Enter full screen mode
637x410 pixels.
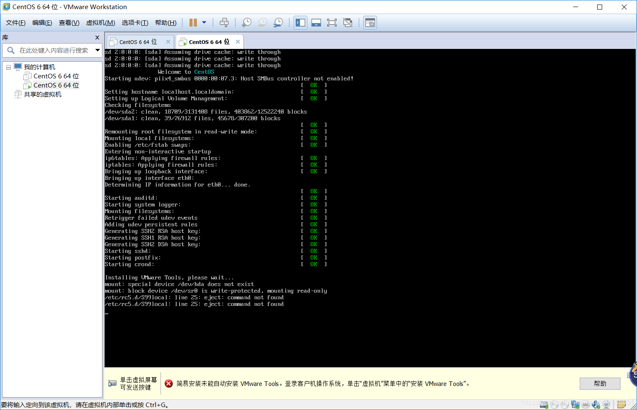pyautogui.click(x=332, y=22)
